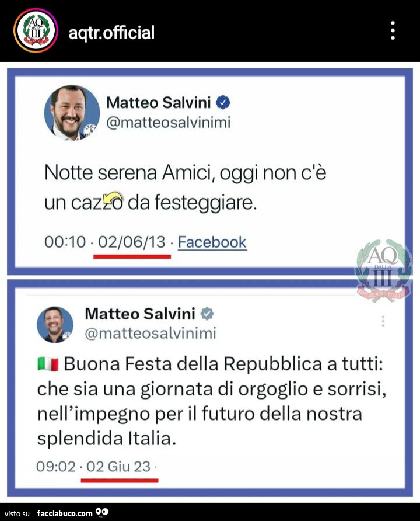Click Salvini's profile photo in first post

pyautogui.click(x=72, y=112)
